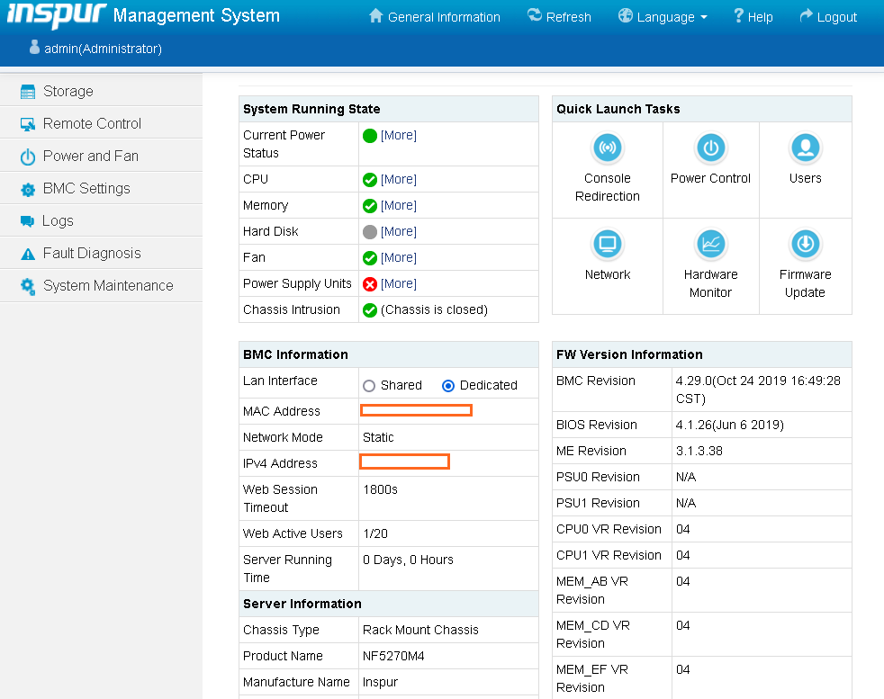Click the Logs sidebar icon
884x699 pixels.
point(27,220)
